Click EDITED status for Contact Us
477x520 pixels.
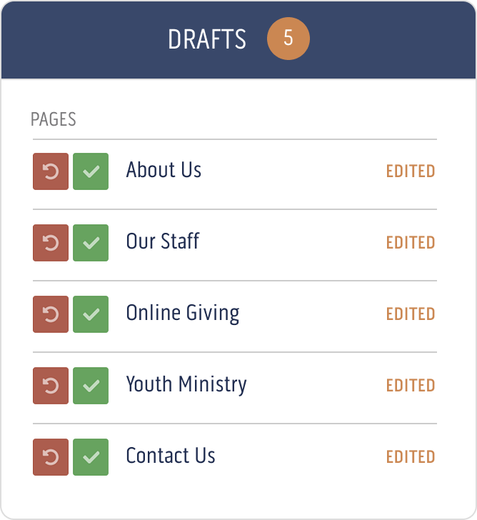click(410, 457)
